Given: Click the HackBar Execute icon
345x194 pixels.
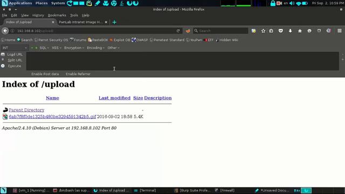Looking at the screenshot, I should click(x=3, y=66).
